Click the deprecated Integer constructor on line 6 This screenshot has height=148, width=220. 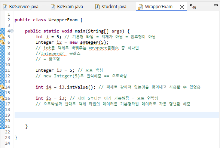click(89, 42)
